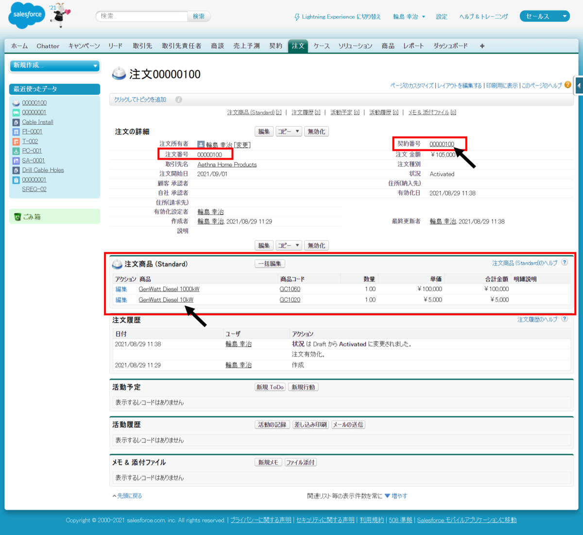Click レイアウトを編集する link
This screenshot has width=583, height=535.
click(460, 86)
